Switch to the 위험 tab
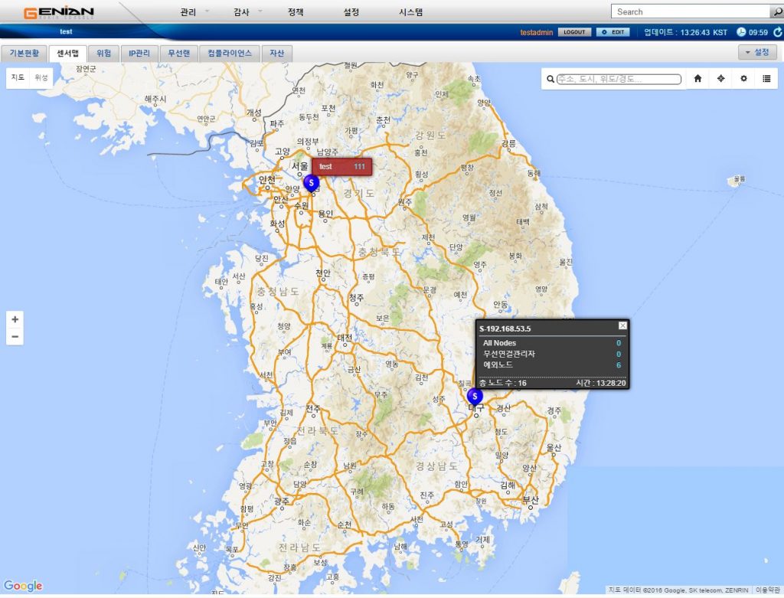 tap(103, 53)
